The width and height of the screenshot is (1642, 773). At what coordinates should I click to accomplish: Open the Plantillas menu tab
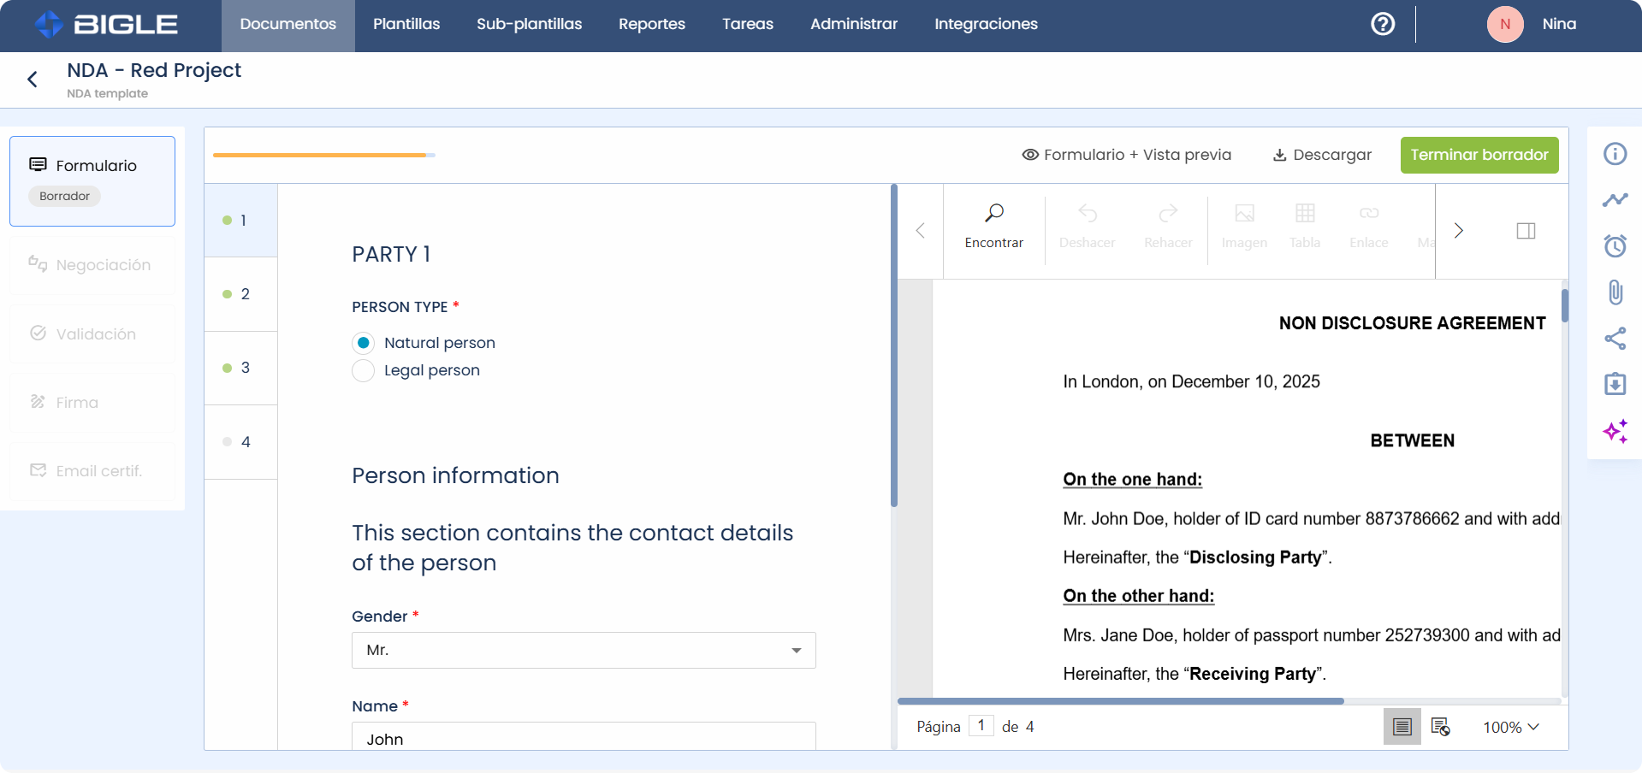click(406, 24)
